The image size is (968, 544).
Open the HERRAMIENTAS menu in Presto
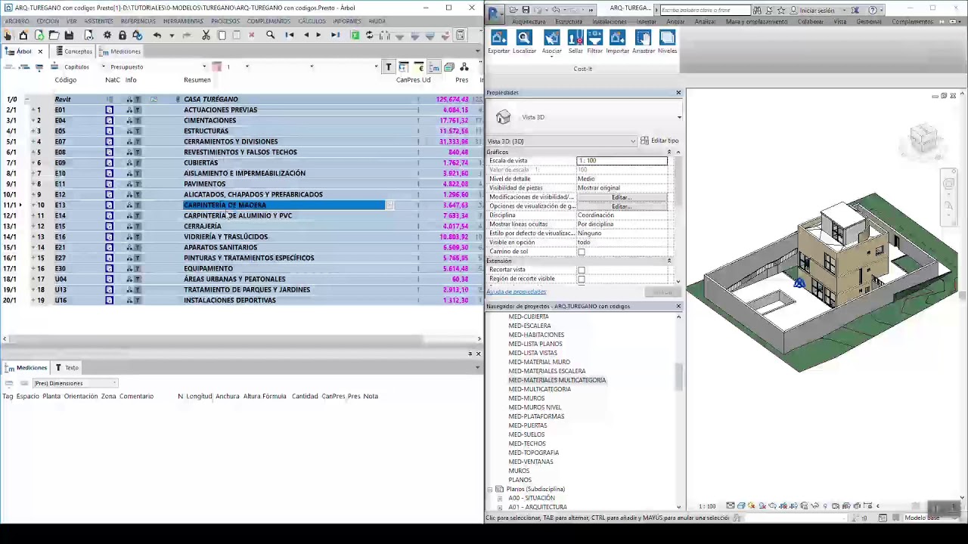(x=183, y=21)
